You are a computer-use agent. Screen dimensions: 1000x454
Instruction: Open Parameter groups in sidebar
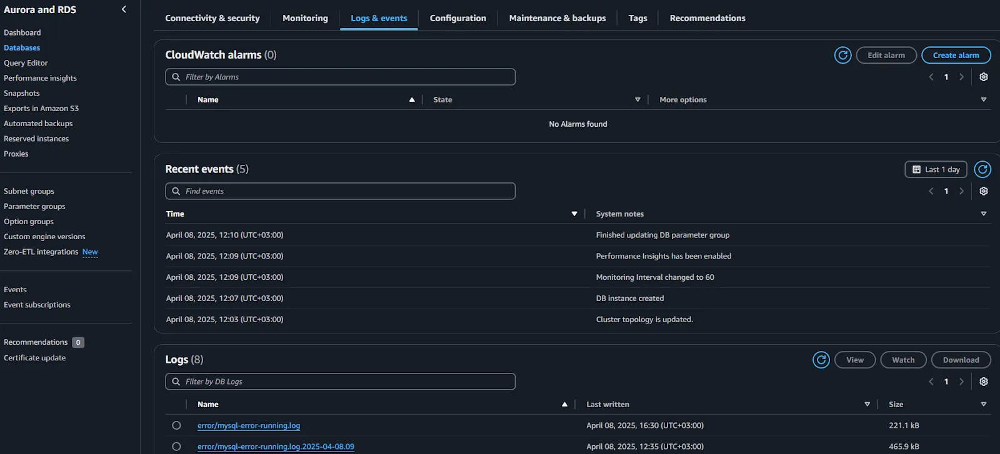click(34, 206)
